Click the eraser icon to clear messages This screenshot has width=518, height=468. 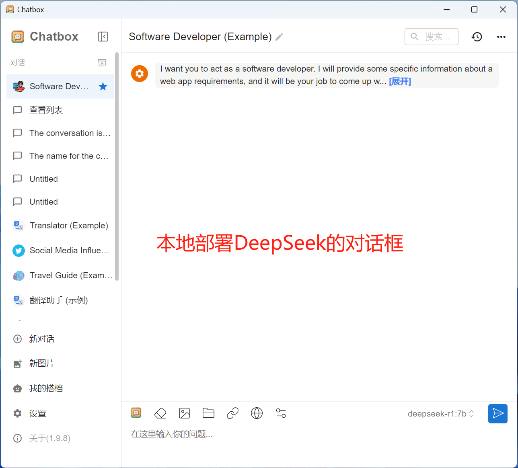pyautogui.click(x=160, y=413)
